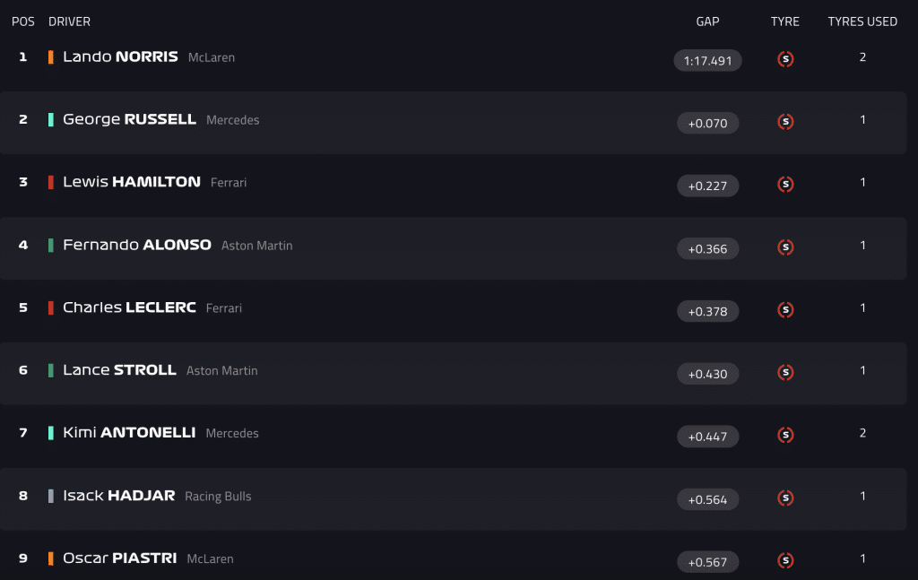Image resolution: width=918 pixels, height=580 pixels.
Task: Click Oscar Piastri's soft tyre icon
Action: (x=785, y=560)
